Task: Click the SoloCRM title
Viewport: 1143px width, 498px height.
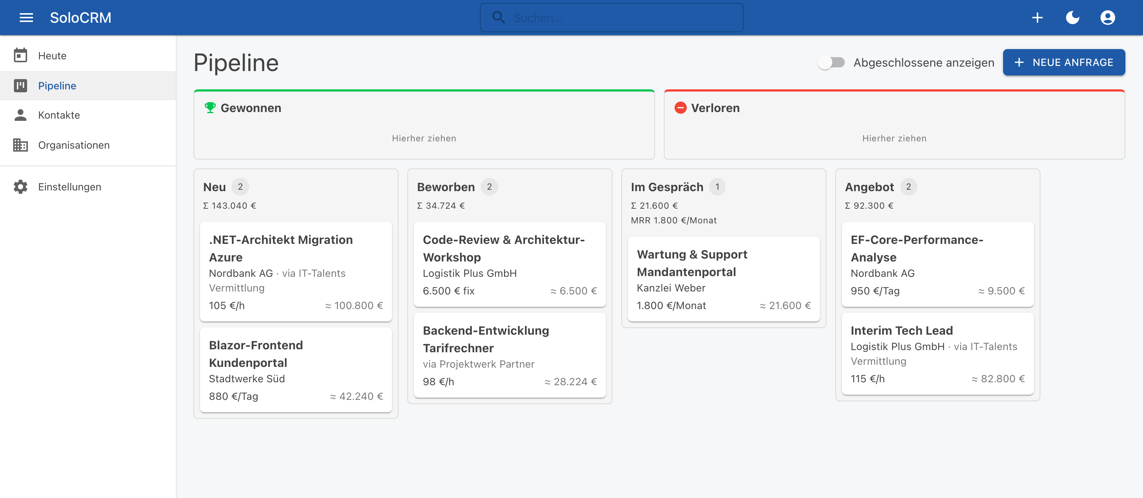Action: pos(80,18)
